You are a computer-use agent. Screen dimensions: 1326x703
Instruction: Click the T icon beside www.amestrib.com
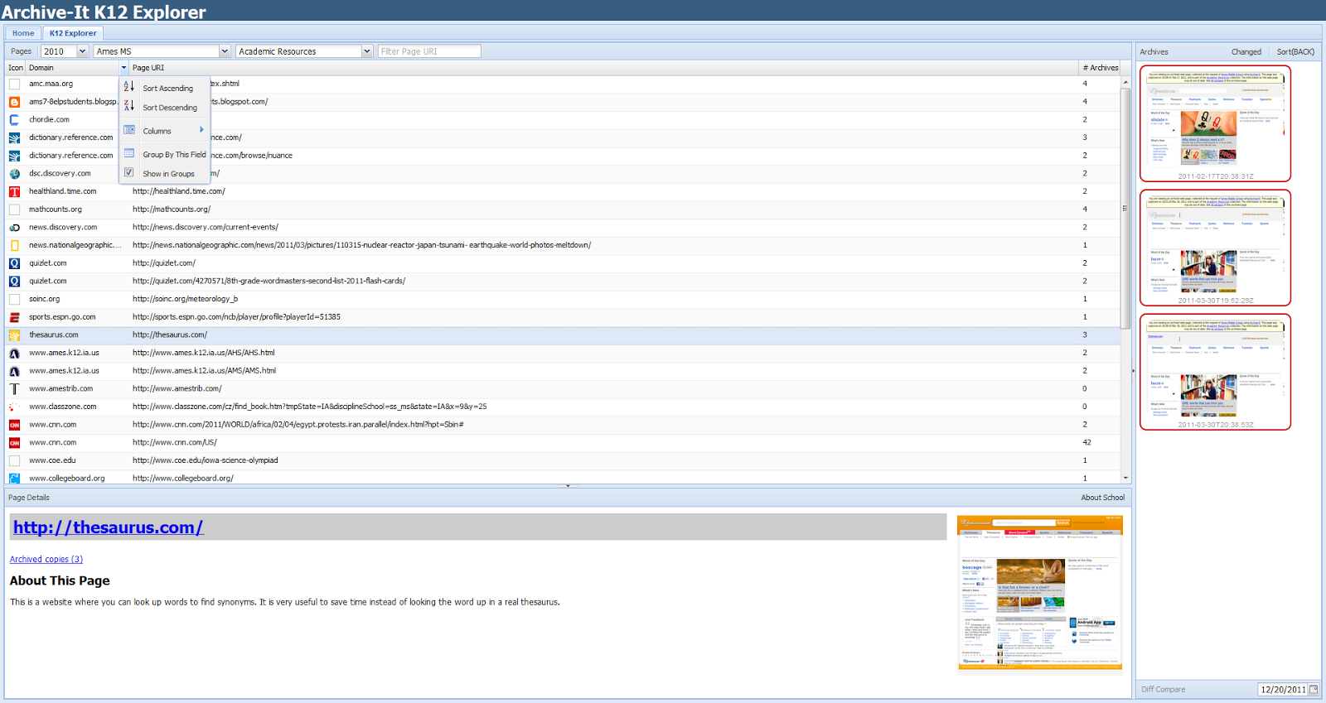click(x=14, y=389)
